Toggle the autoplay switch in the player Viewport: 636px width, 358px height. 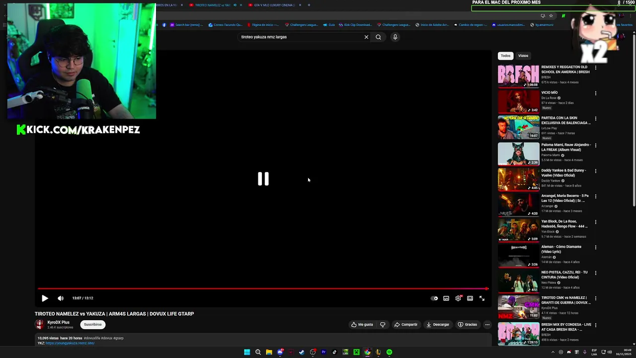tap(434, 298)
